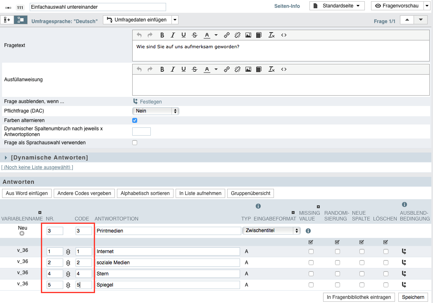Collapse Variablenname column toggle
433x303 pixels.
coord(40,213)
